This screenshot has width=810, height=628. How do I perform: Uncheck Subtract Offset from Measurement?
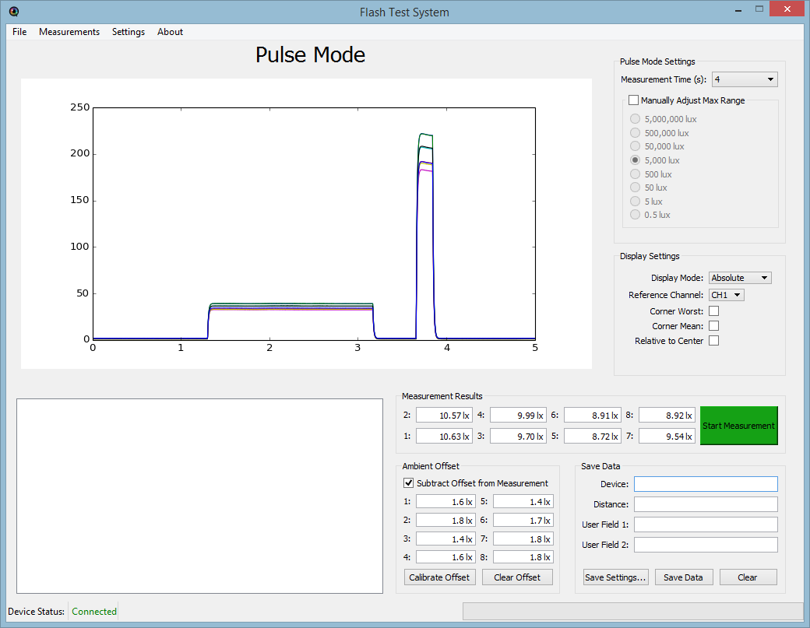409,483
